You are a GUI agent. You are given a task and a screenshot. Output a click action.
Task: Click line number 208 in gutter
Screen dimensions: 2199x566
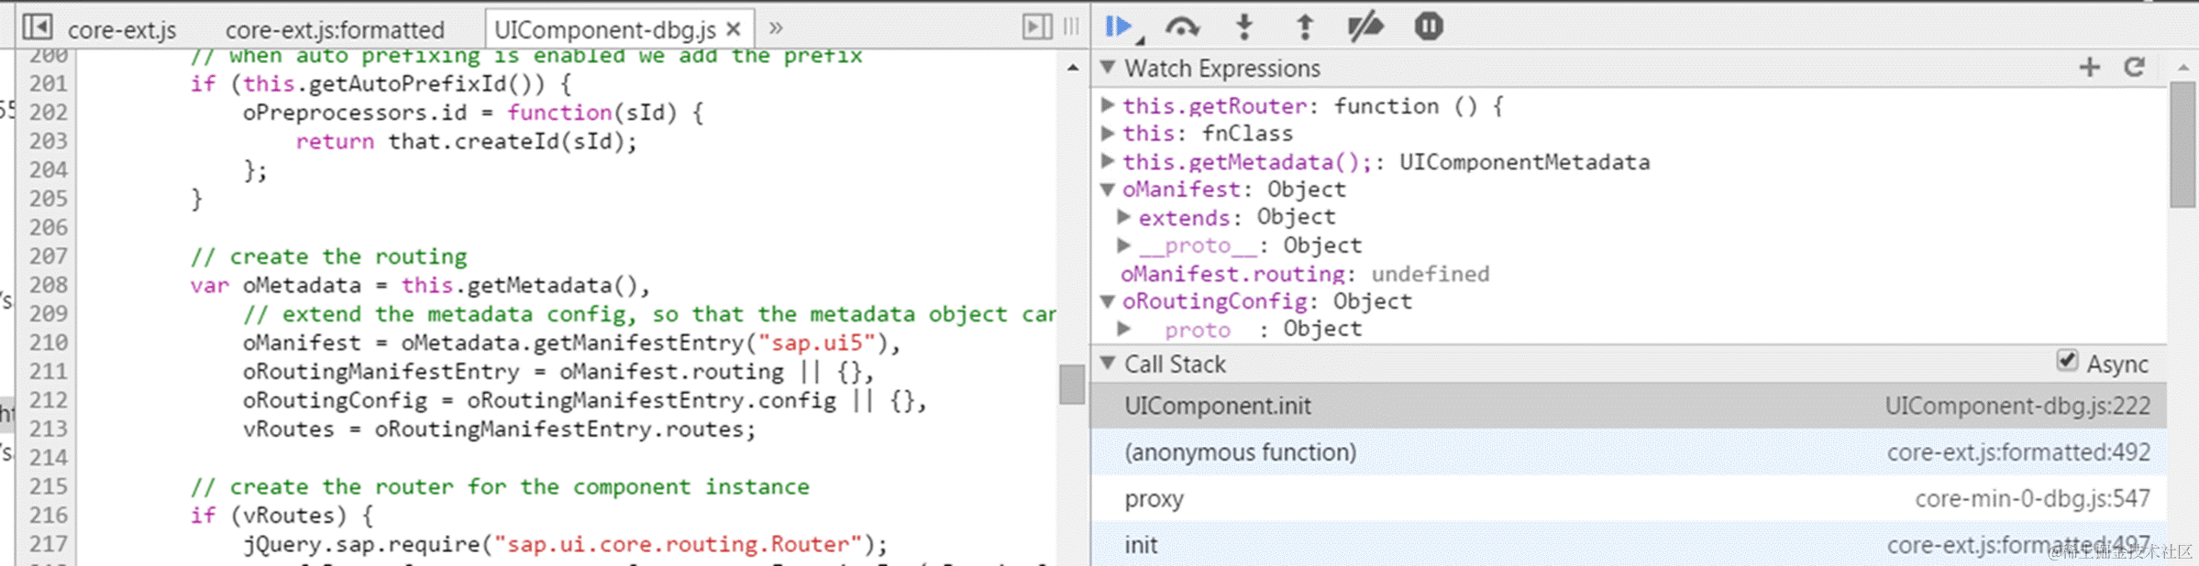(x=48, y=285)
